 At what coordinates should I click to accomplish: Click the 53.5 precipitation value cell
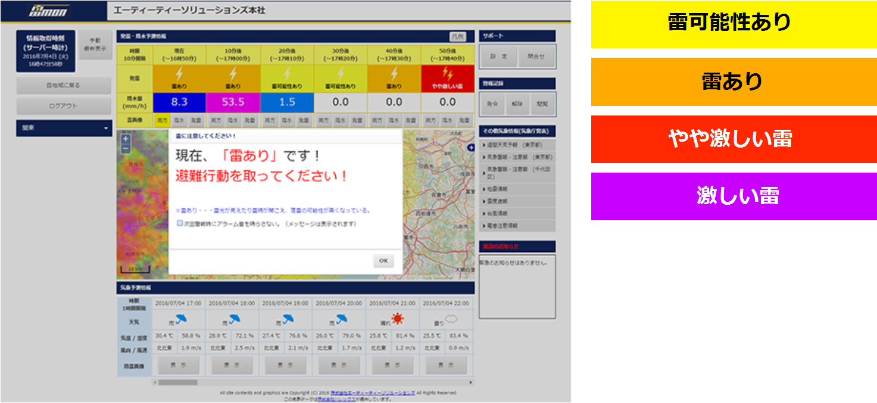pos(233,102)
